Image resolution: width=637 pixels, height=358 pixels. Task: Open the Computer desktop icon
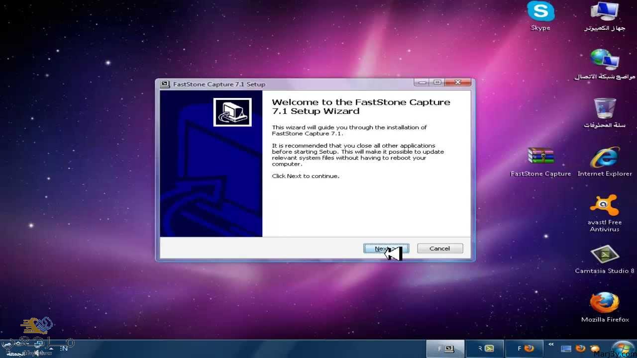605,16
